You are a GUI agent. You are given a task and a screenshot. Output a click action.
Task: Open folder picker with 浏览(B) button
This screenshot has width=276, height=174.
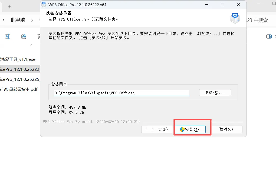pyautogui.click(x=215, y=93)
